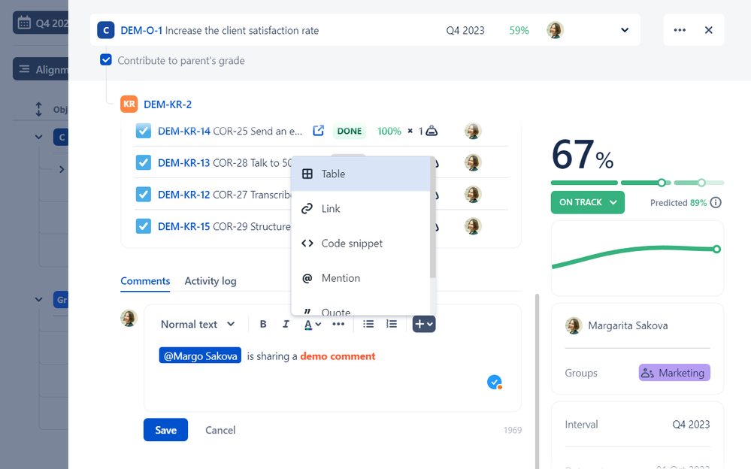Toggle Contribute to parent's grade checkbox
The width and height of the screenshot is (751, 469).
[106, 60]
